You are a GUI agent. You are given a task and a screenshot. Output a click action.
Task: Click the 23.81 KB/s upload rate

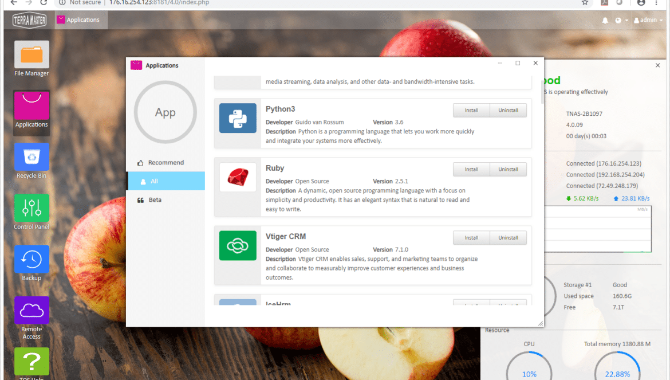point(632,198)
